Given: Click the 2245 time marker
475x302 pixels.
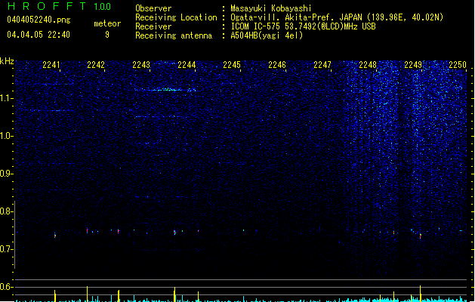Looking at the screenshot, I should [232, 65].
